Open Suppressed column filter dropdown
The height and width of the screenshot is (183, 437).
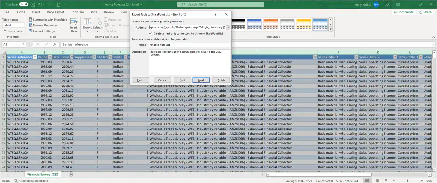pyautogui.click(x=94, y=57)
